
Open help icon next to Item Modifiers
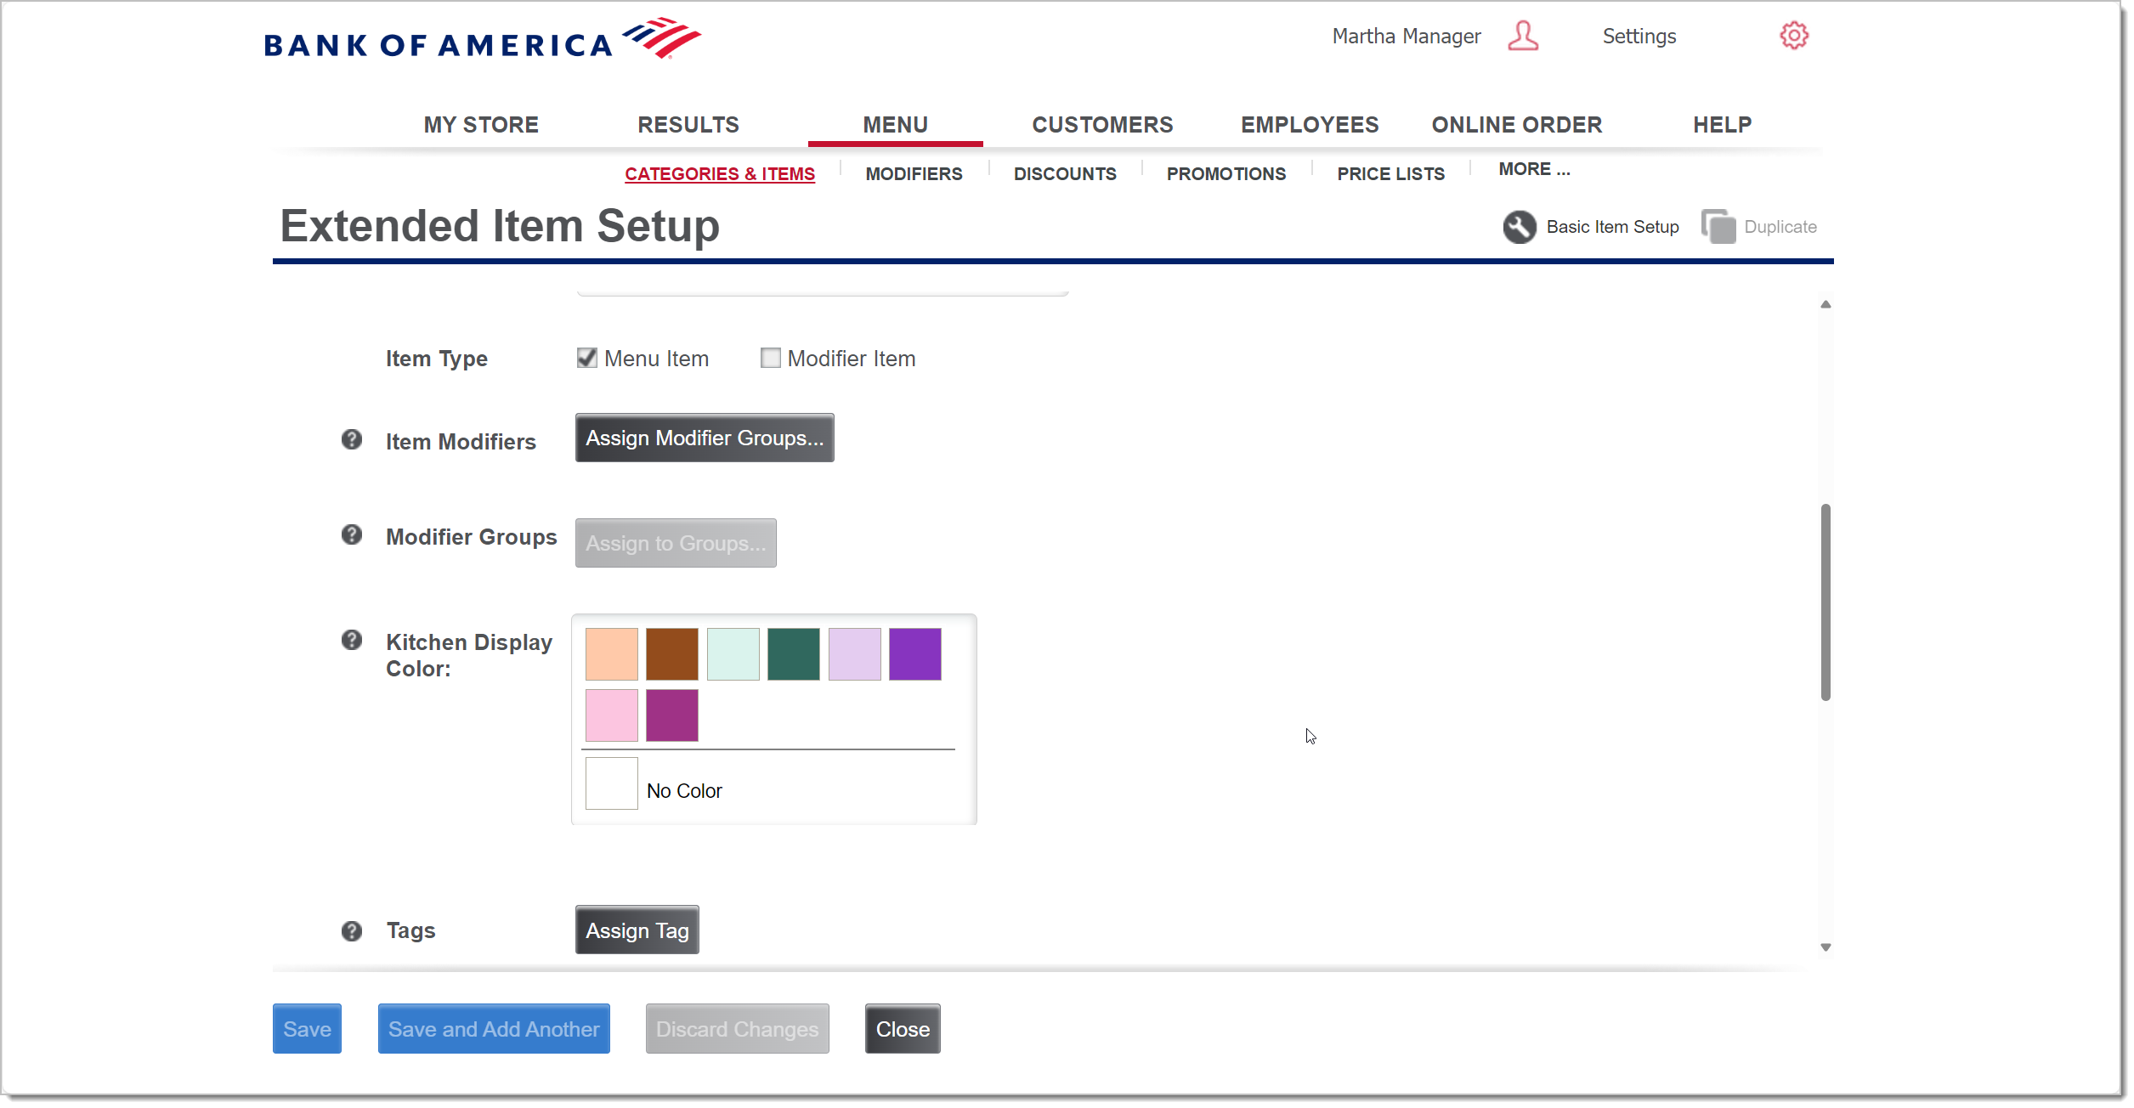(352, 439)
